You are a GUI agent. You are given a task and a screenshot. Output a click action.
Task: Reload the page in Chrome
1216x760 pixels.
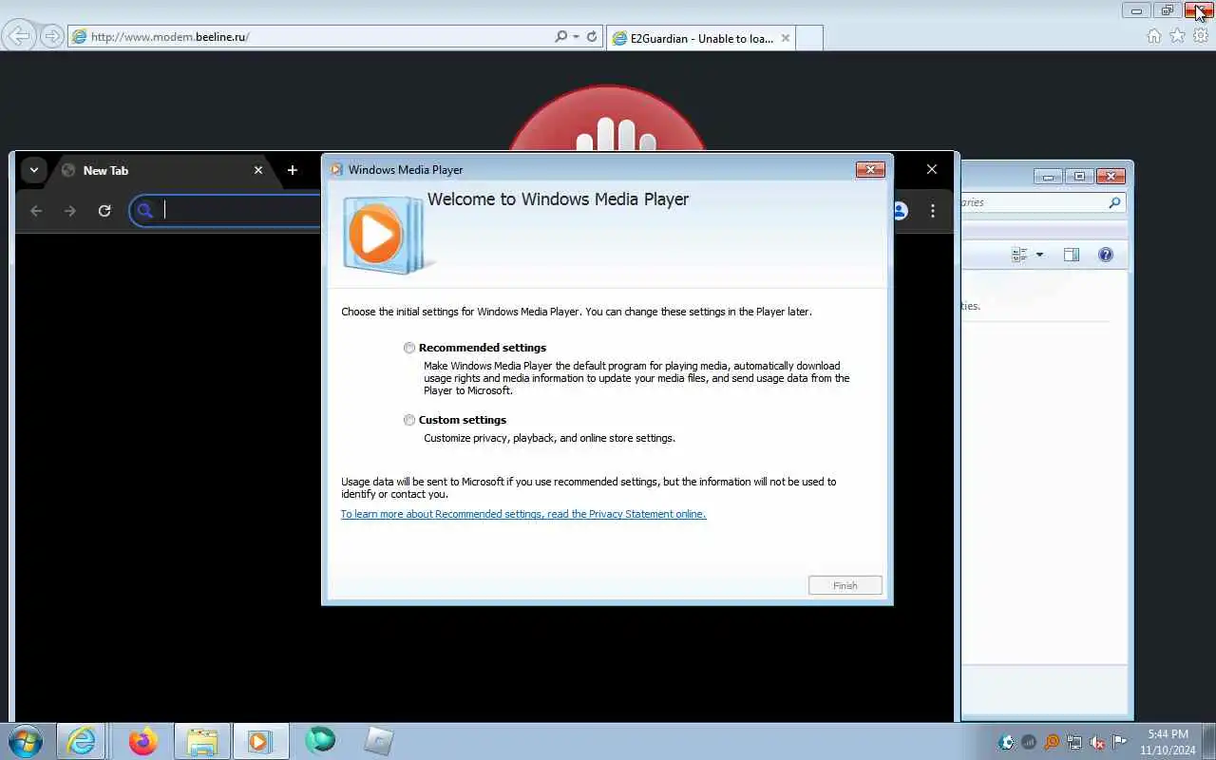pos(104,211)
